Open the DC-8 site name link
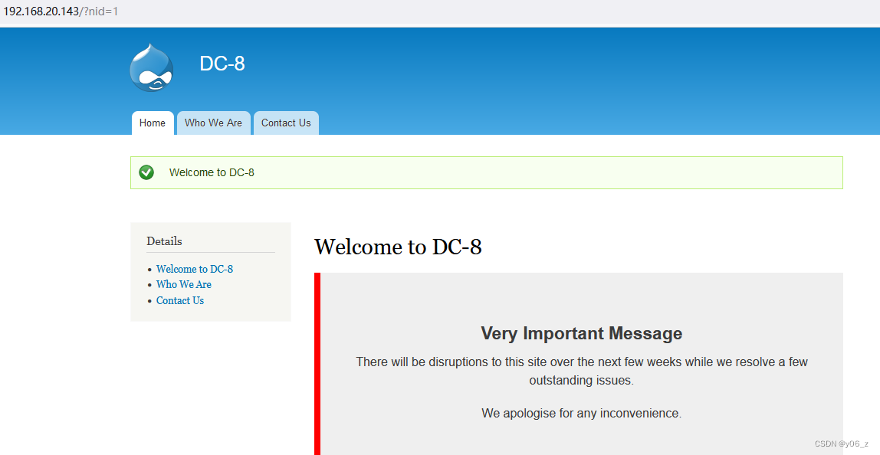 pyautogui.click(x=222, y=64)
